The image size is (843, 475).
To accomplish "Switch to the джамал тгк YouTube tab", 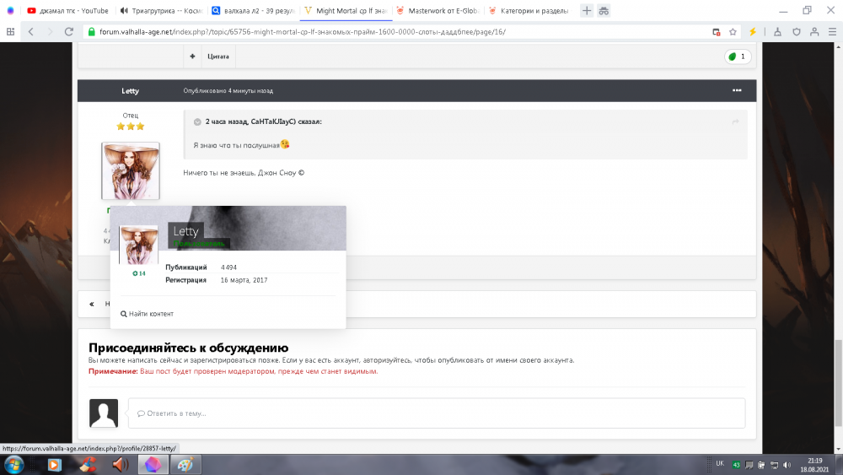I will (x=67, y=11).
